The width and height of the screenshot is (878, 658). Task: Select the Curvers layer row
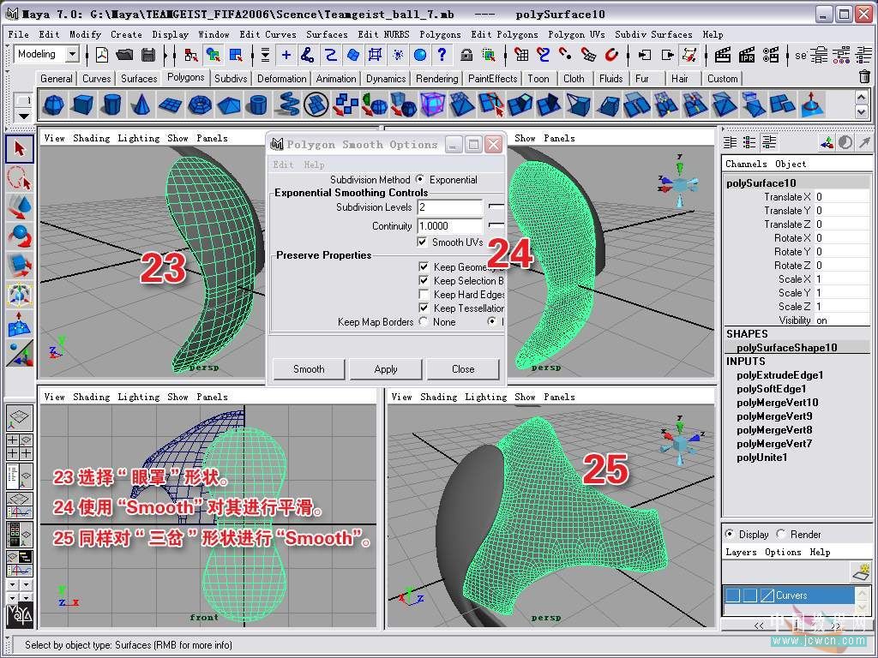(x=789, y=595)
